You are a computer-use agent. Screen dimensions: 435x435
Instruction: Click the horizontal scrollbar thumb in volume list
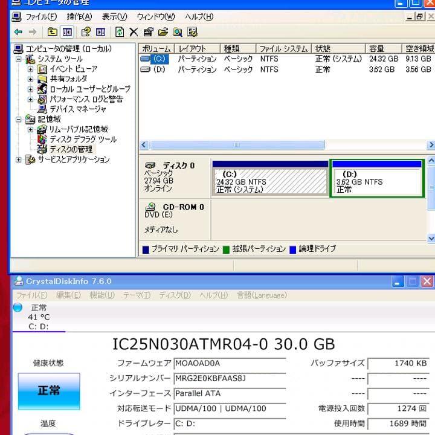tap(237, 145)
